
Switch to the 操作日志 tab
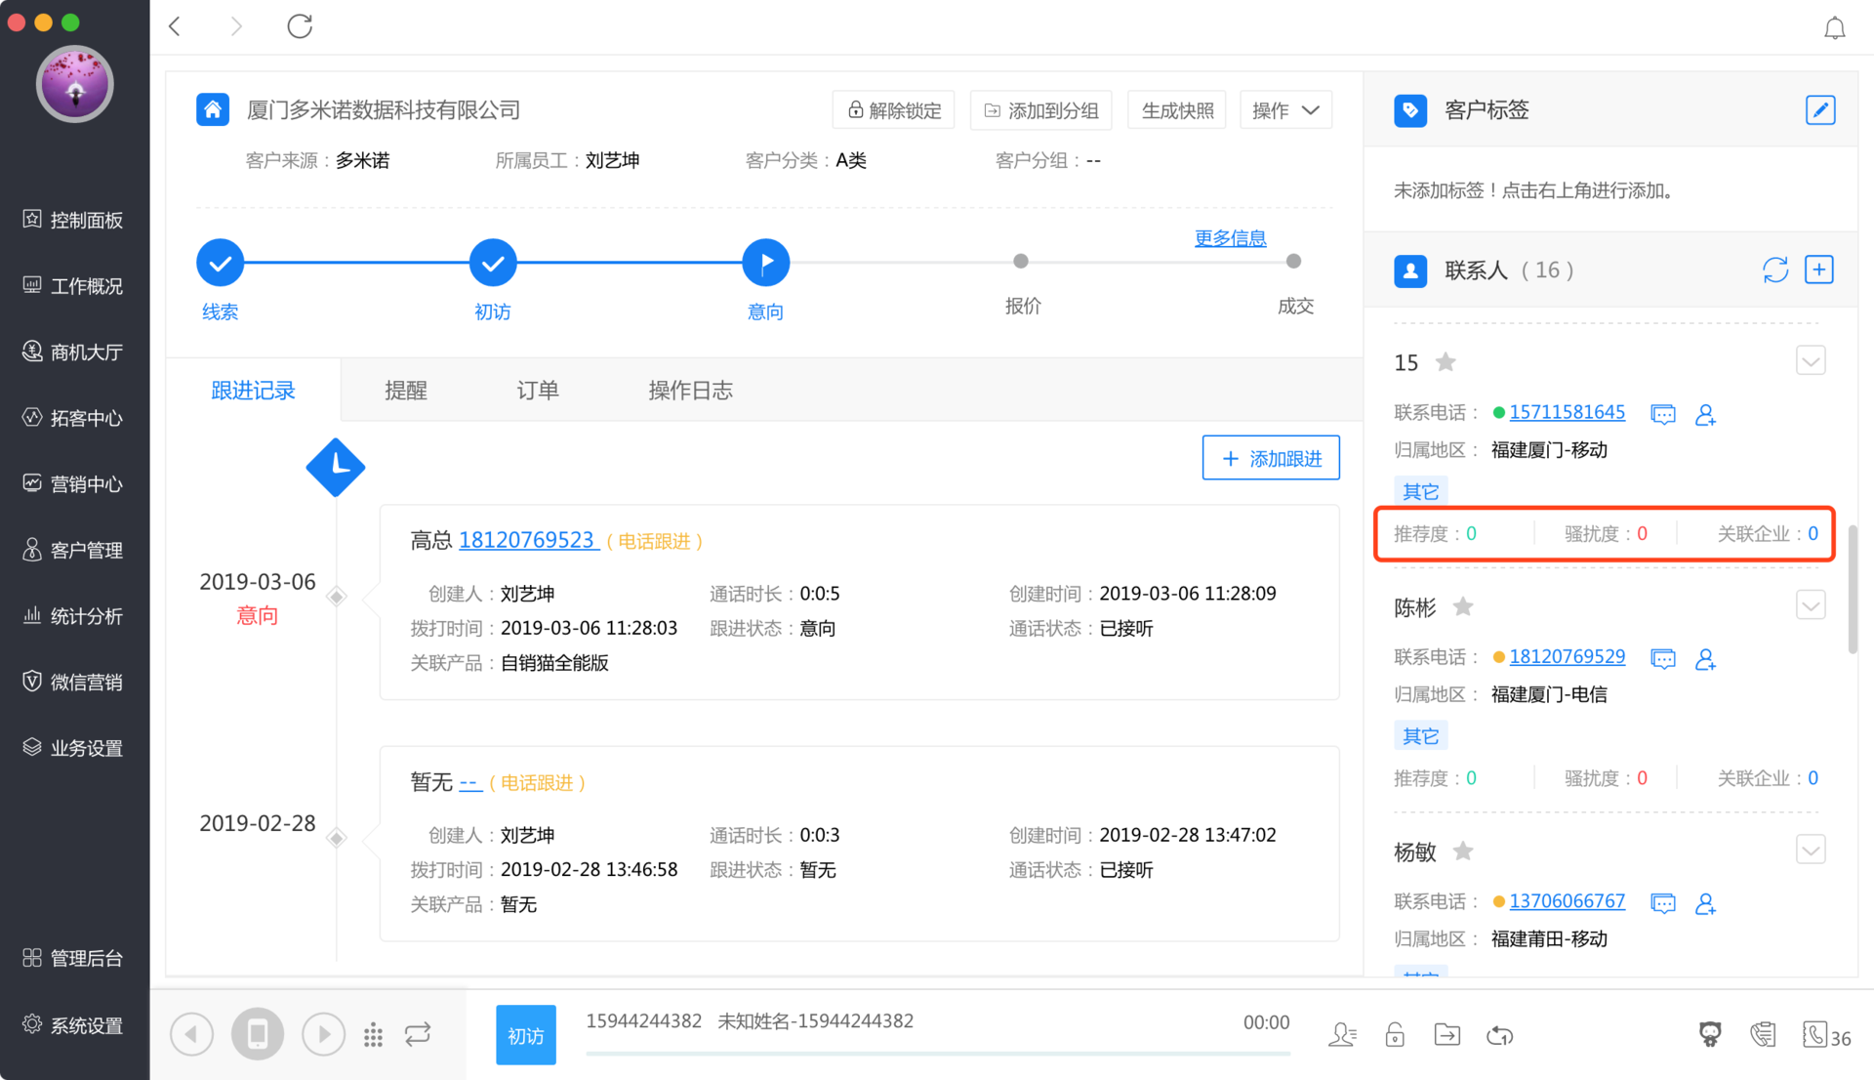point(691,391)
